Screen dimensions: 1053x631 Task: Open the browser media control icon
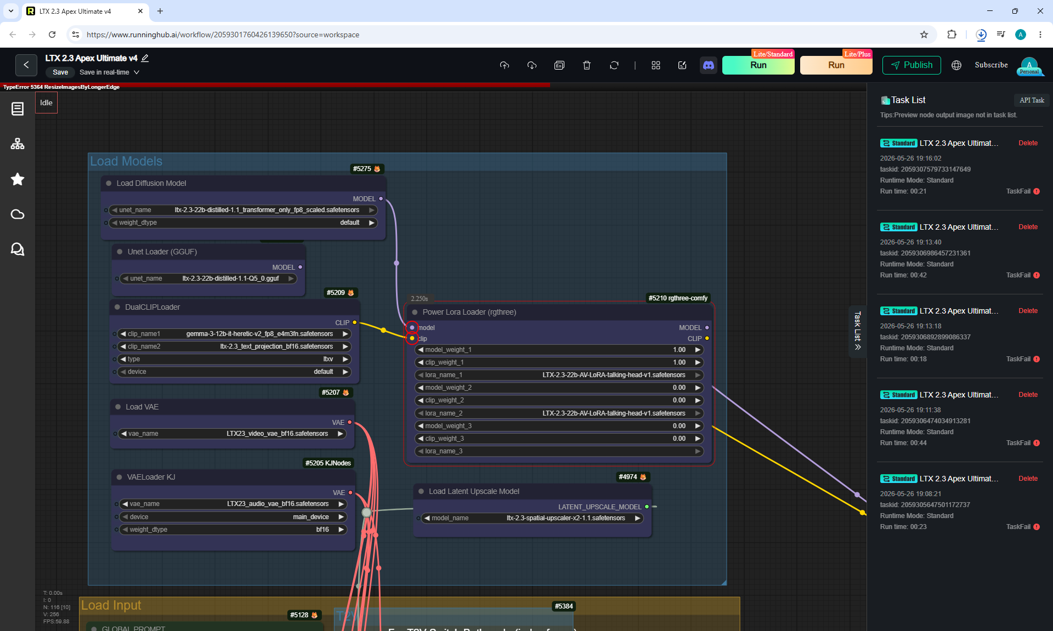pos(1001,35)
